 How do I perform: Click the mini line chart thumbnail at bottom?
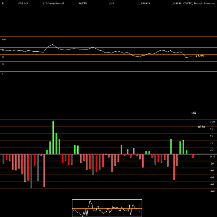tap(107, 208)
